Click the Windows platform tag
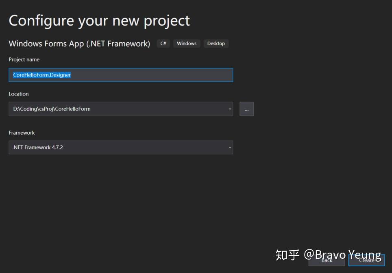This screenshot has height=273, width=392. pyautogui.click(x=187, y=44)
